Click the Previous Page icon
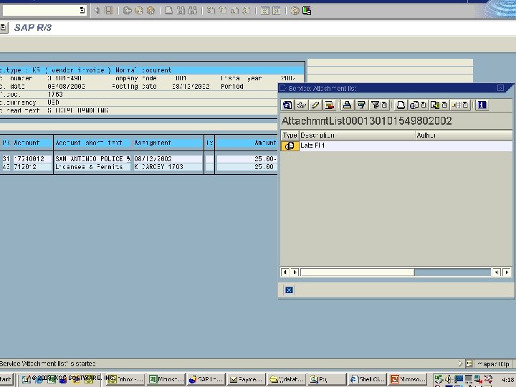Viewport: 516px width, 387px height. (223, 11)
